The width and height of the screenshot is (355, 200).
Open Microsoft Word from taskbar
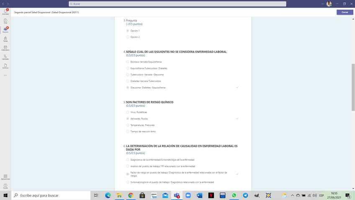(199, 195)
